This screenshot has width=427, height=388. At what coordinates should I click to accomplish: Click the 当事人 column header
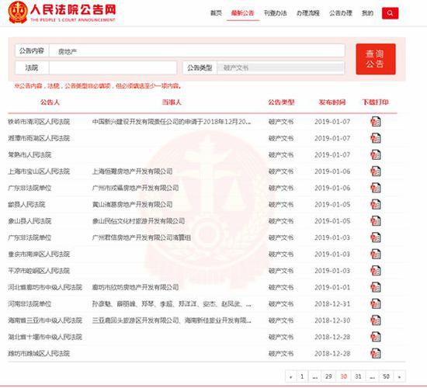click(172, 102)
